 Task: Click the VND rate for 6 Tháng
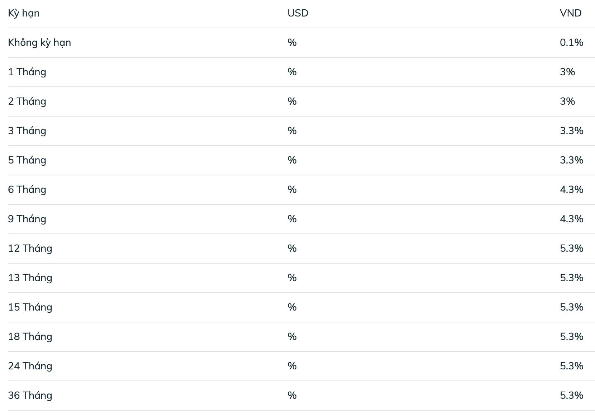point(572,190)
